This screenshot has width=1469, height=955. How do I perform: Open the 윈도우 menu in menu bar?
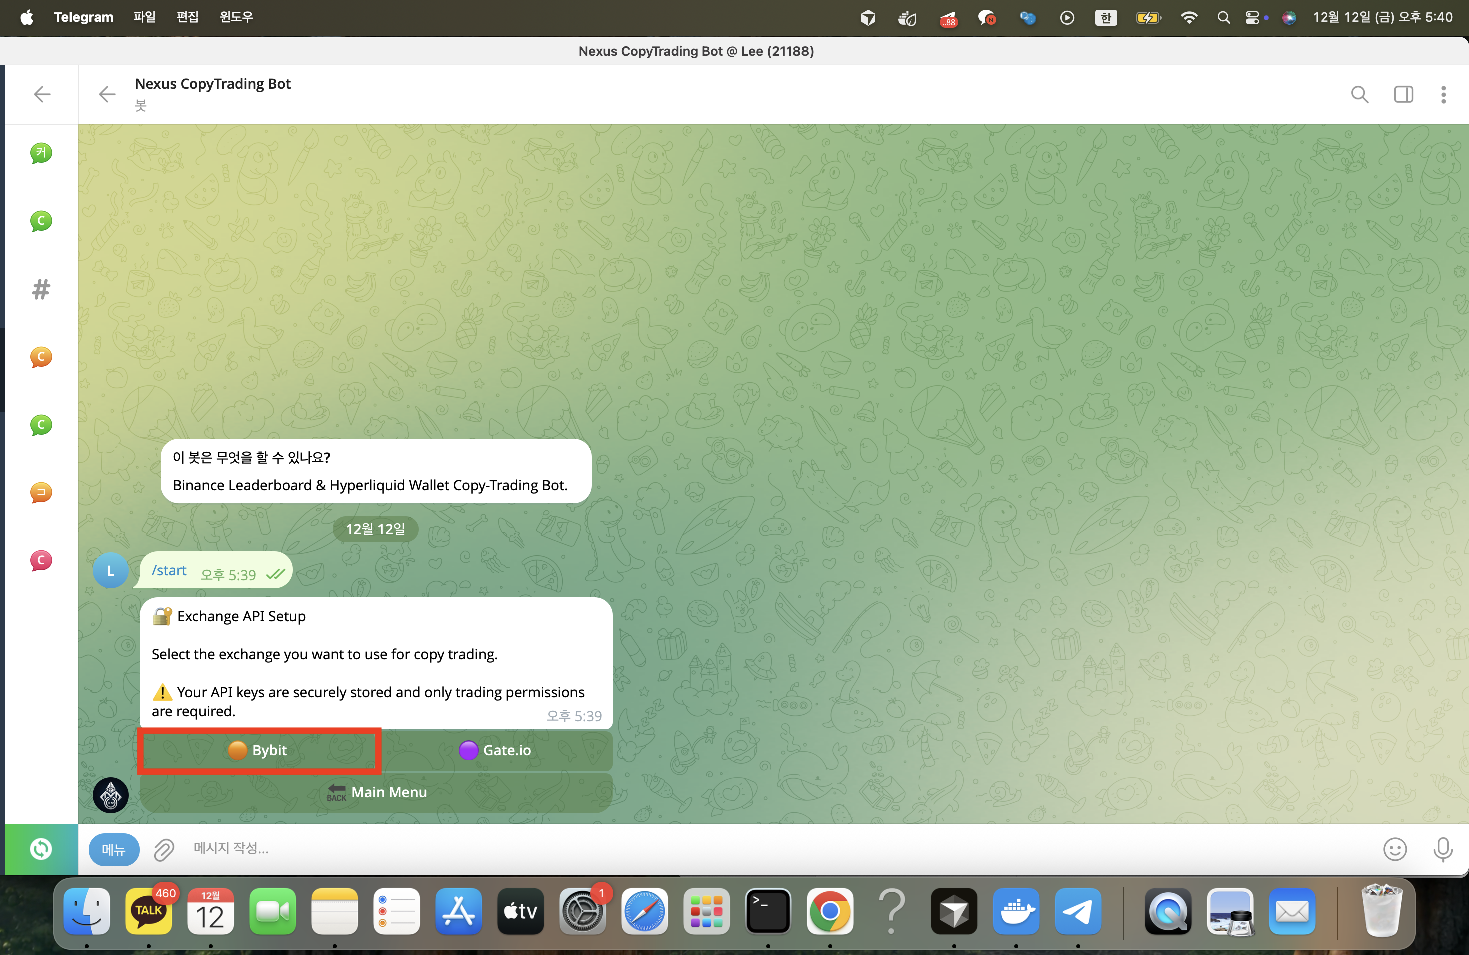pyautogui.click(x=236, y=17)
